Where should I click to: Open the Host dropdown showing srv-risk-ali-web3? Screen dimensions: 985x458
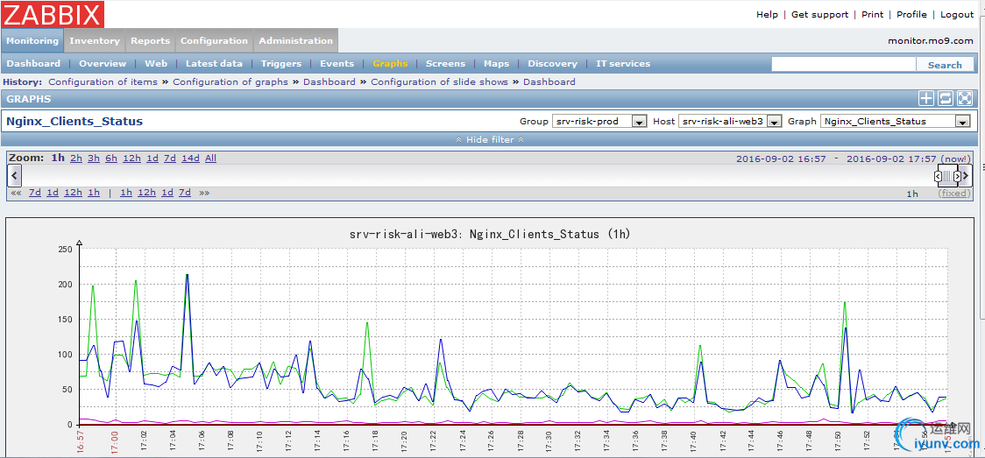point(730,122)
